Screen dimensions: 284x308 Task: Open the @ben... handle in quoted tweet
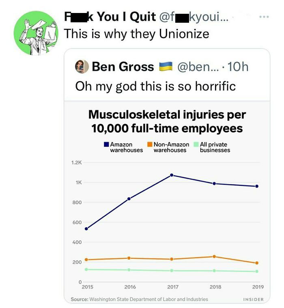point(198,67)
